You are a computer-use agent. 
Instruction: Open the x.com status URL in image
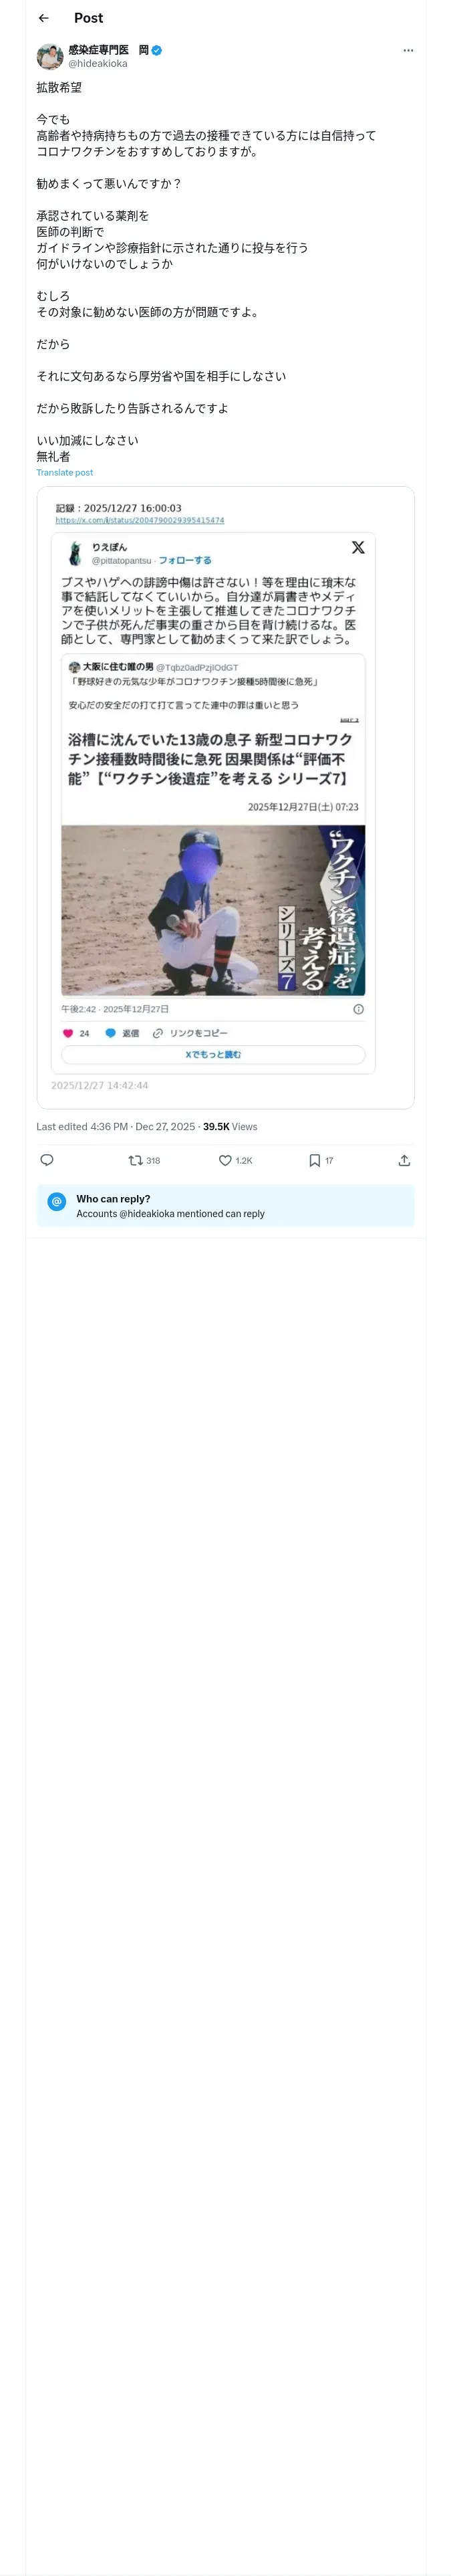click(x=140, y=521)
